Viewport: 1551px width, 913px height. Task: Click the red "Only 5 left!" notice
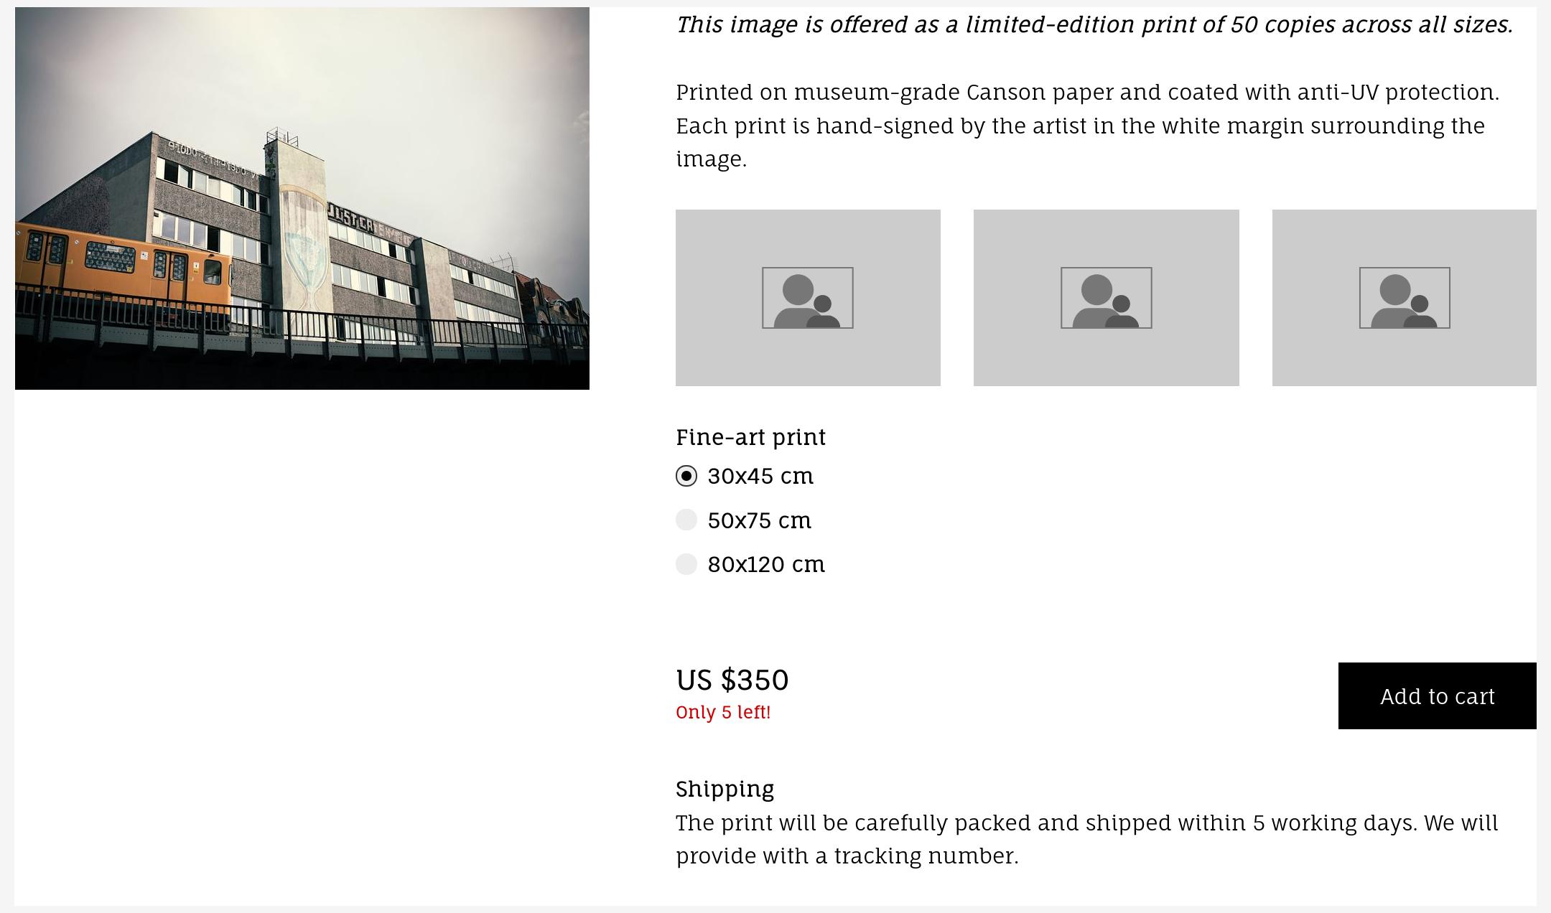tap(722, 712)
